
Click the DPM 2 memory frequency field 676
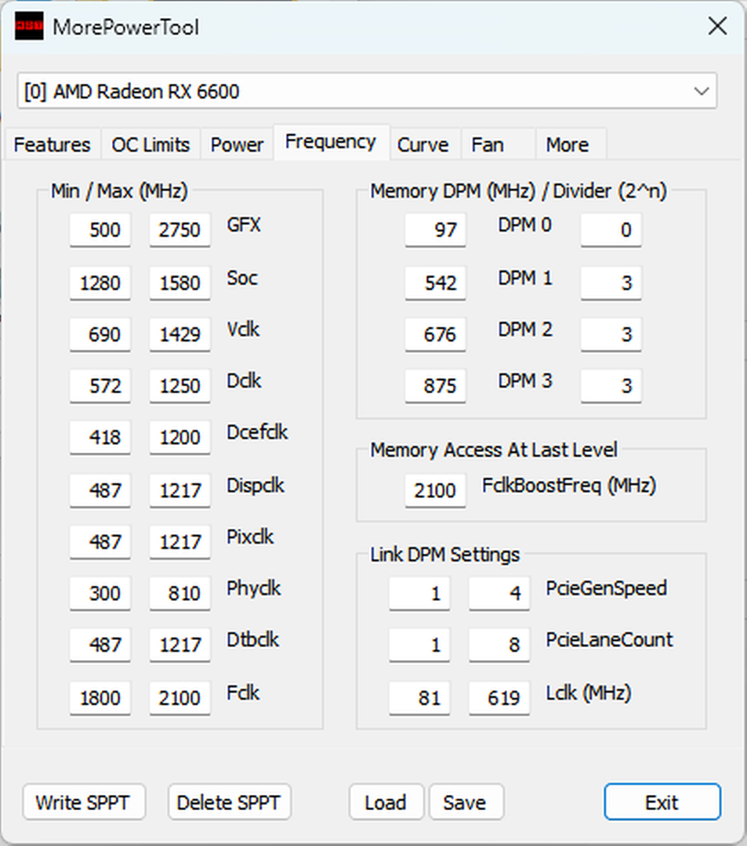click(x=435, y=334)
